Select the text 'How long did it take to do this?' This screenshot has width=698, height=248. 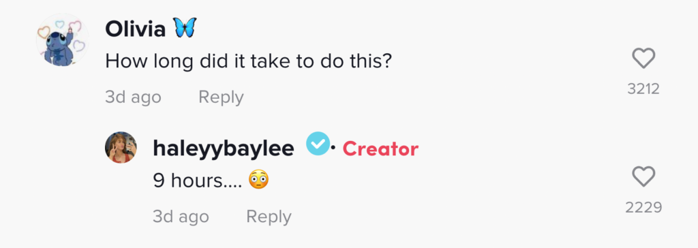tap(248, 61)
